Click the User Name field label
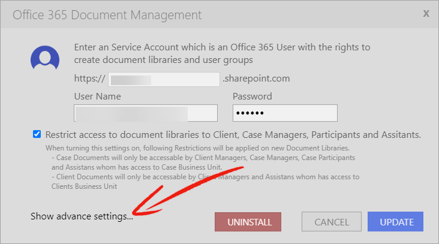The width and height of the screenshot is (439, 244). tap(97, 97)
